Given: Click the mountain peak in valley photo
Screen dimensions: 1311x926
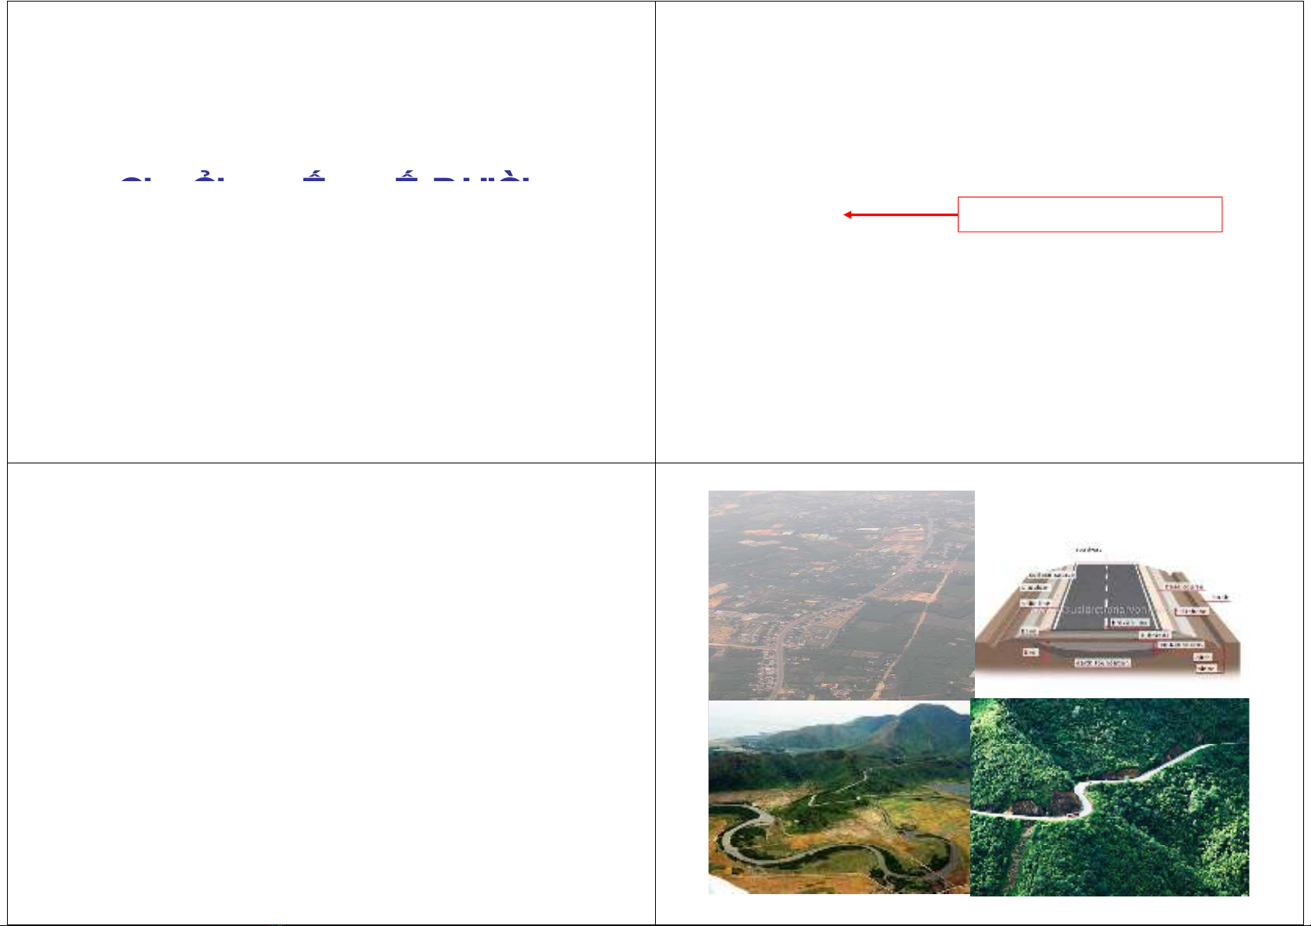Looking at the screenshot, I should click(x=924, y=711).
